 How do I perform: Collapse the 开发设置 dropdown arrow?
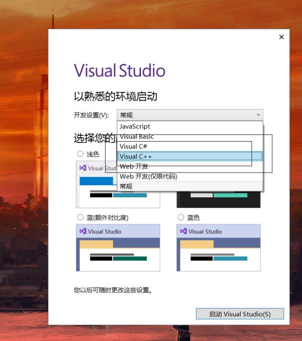[x=258, y=115]
